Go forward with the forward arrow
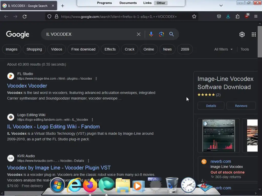The image size is (262, 196). point(15,17)
